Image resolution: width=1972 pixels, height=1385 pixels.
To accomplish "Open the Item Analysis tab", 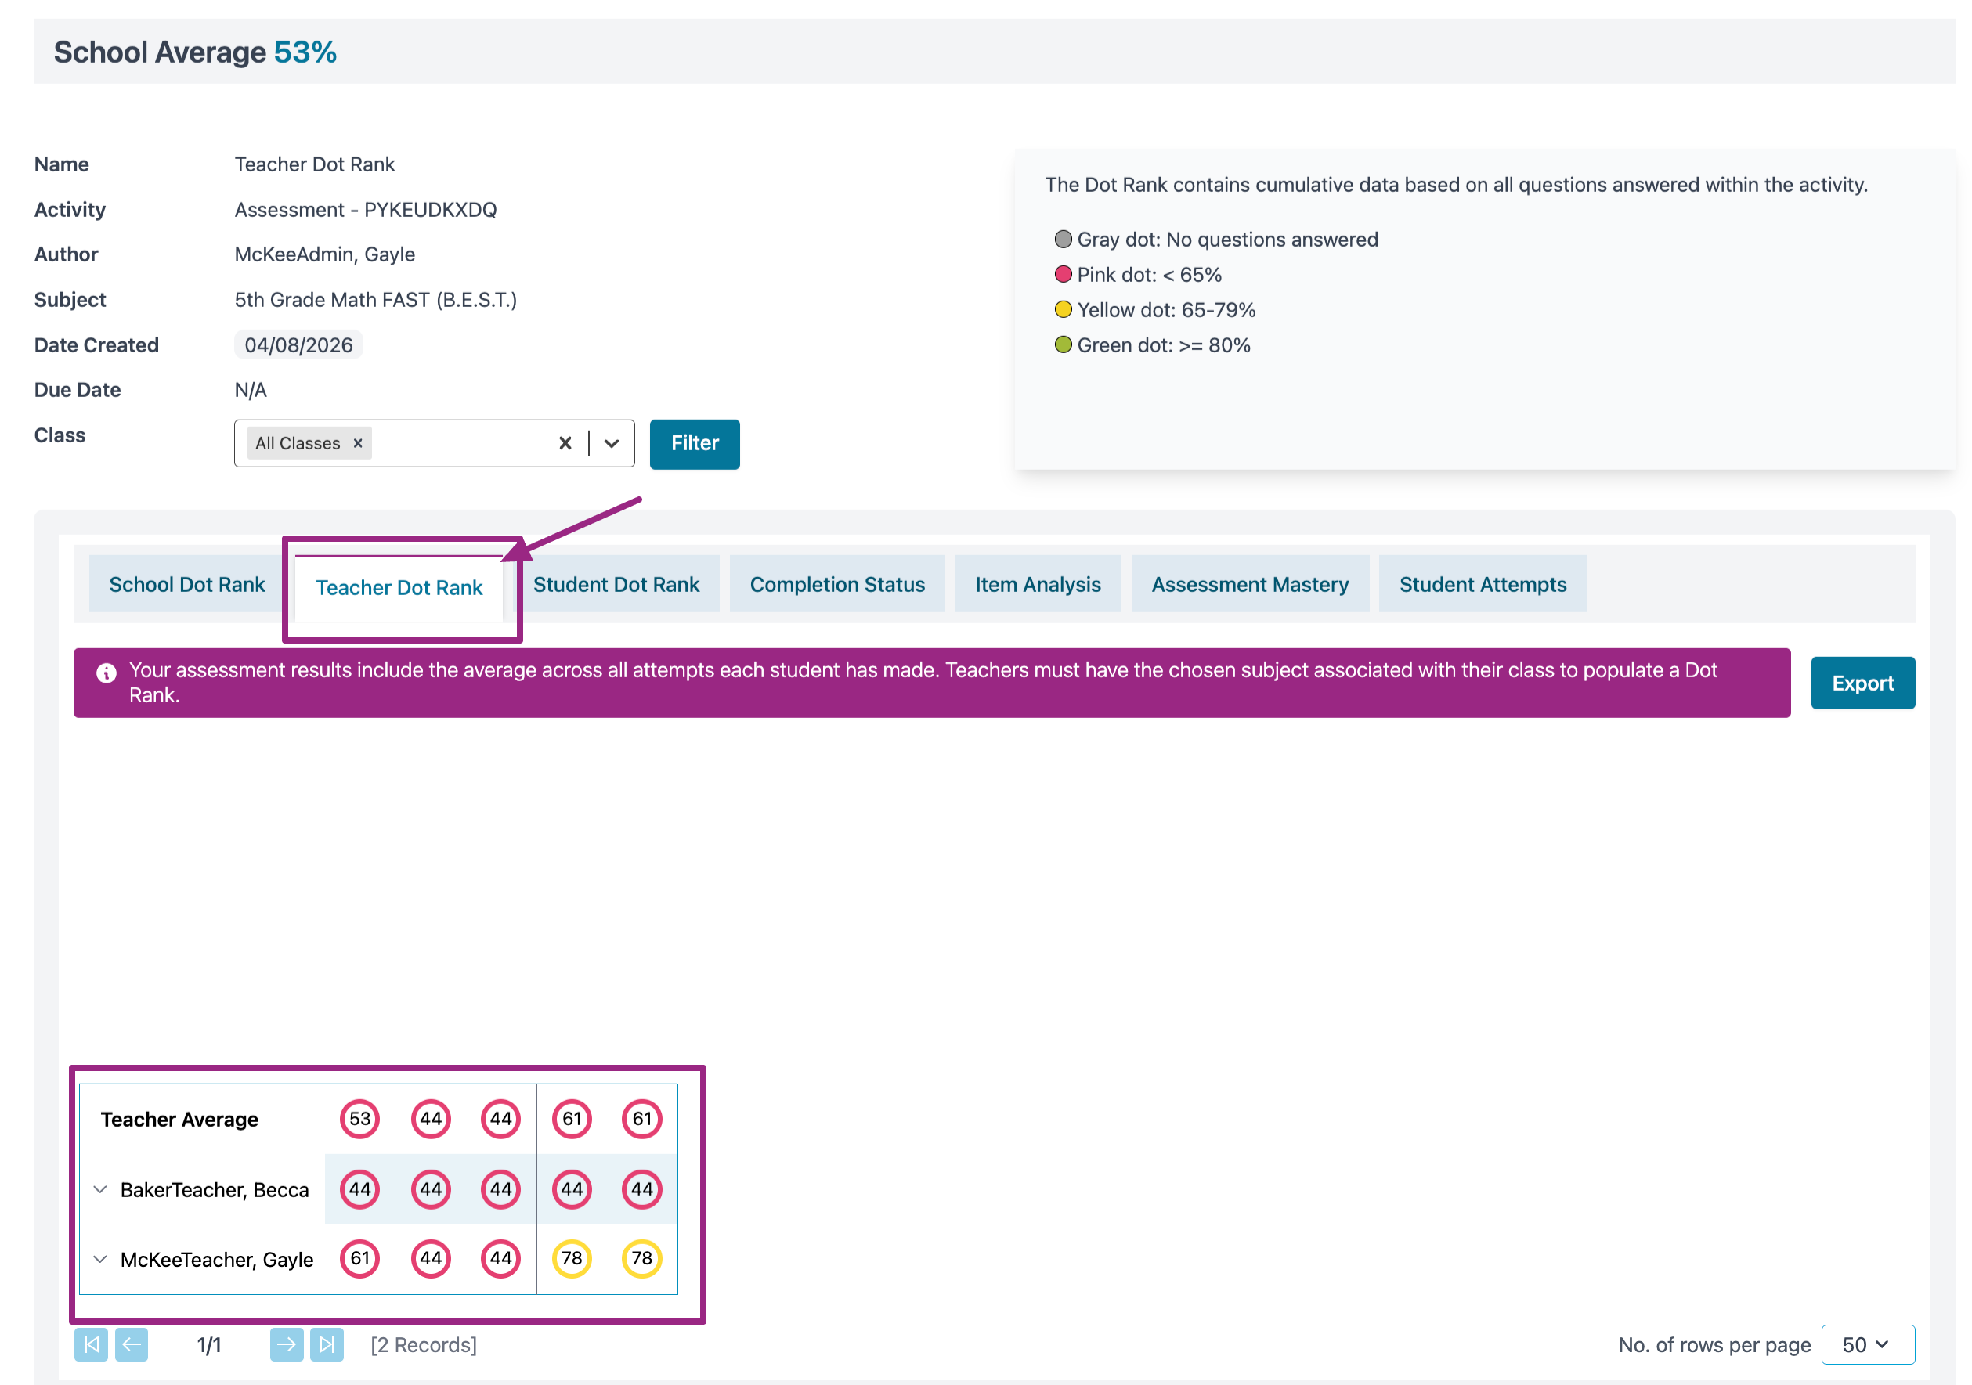I will click(x=1037, y=585).
